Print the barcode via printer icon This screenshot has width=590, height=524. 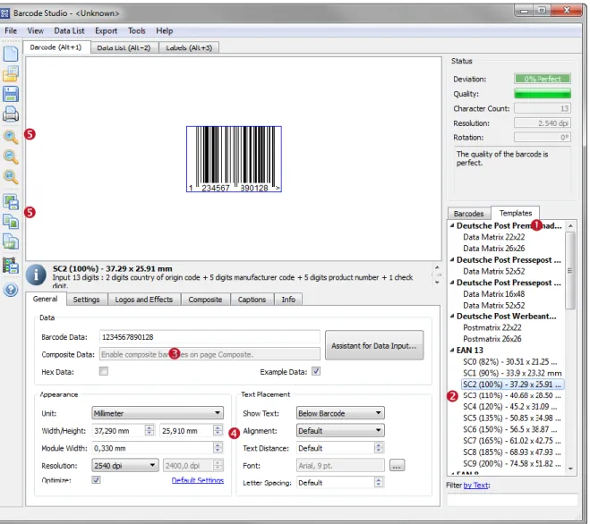pyautogui.click(x=11, y=114)
